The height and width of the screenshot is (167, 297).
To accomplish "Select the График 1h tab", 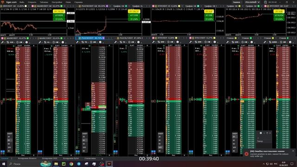I will click(137, 6).
